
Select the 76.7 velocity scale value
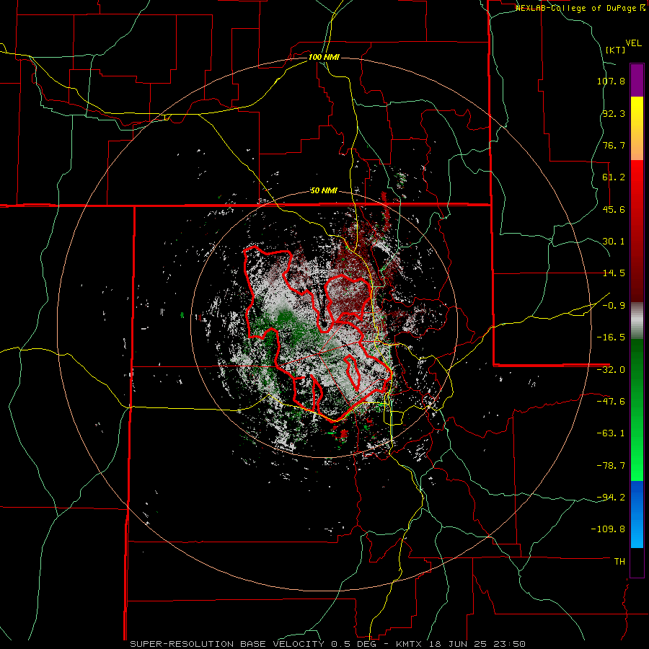tap(614, 145)
